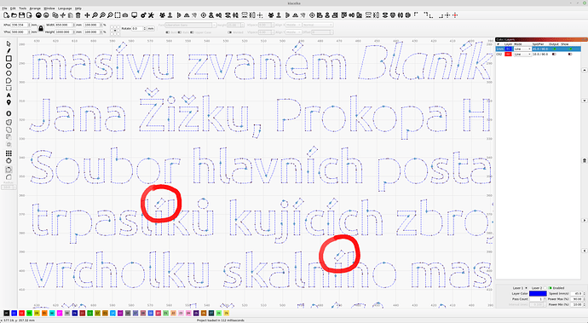Select the Polygon drawing tool

[9, 73]
